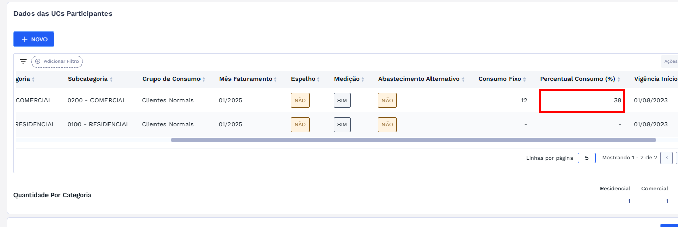Sort by Subcategoria column arrows
Screen dimensions: 678x227
tap(111, 79)
